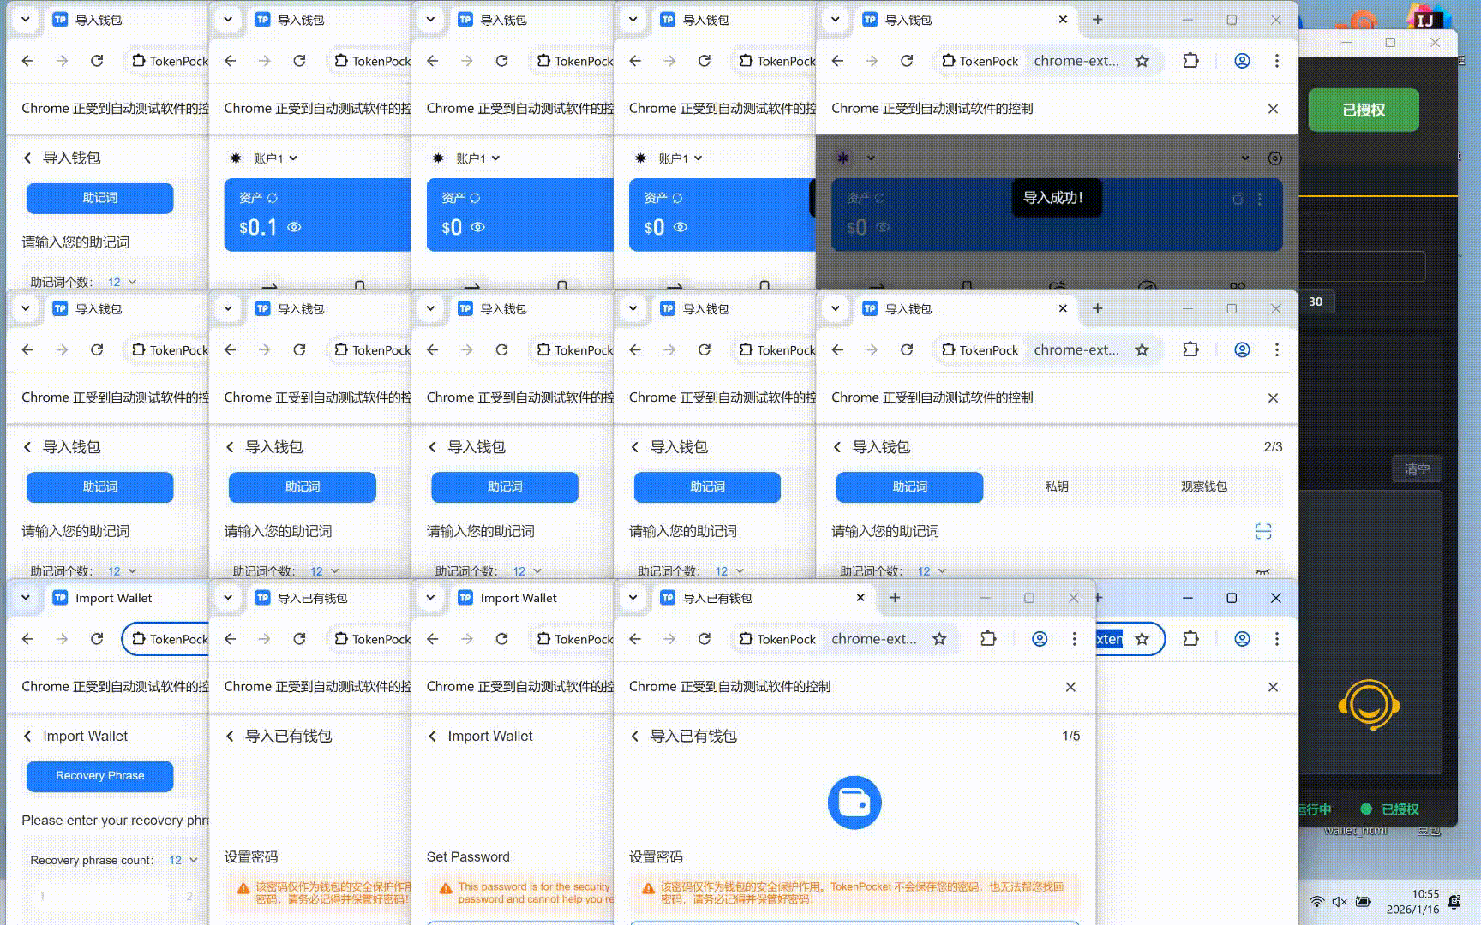Click the muted volume icon in system tray
1481x925 pixels.
click(x=1340, y=901)
